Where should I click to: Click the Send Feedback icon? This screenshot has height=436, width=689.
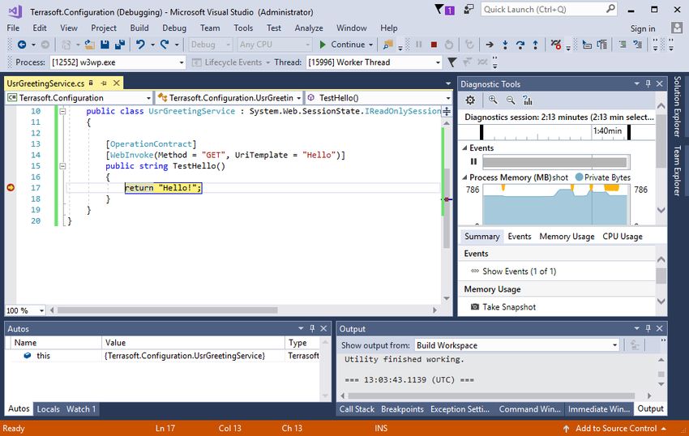tap(469, 9)
